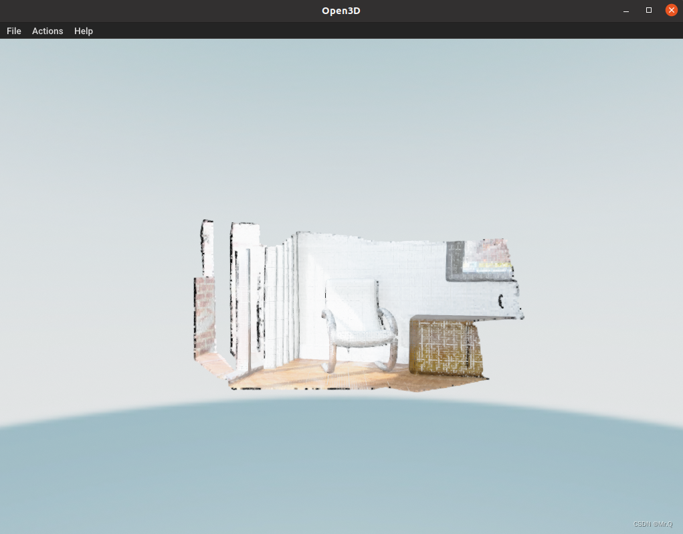The height and width of the screenshot is (534, 683).
Task: Maximize the Open3D viewer window
Action: tap(648, 10)
